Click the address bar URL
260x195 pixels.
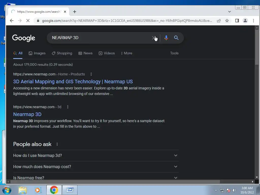tap(127, 21)
